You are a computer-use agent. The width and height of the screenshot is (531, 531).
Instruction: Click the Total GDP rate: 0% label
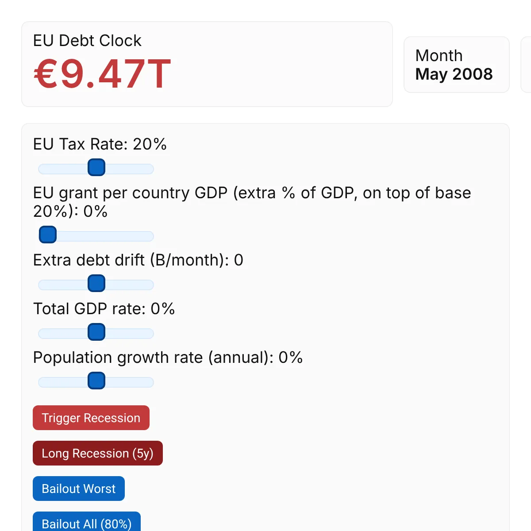(x=104, y=309)
